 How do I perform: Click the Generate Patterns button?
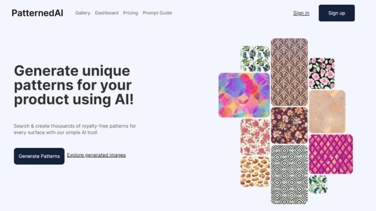point(39,156)
